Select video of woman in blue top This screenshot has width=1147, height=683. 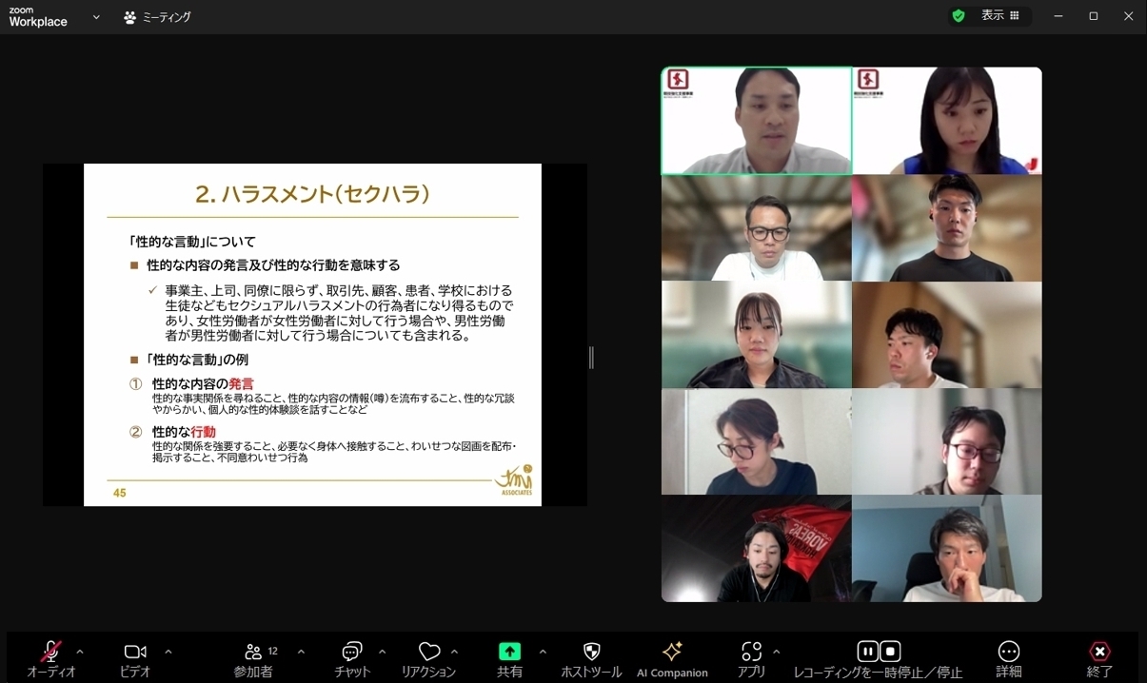click(x=947, y=121)
